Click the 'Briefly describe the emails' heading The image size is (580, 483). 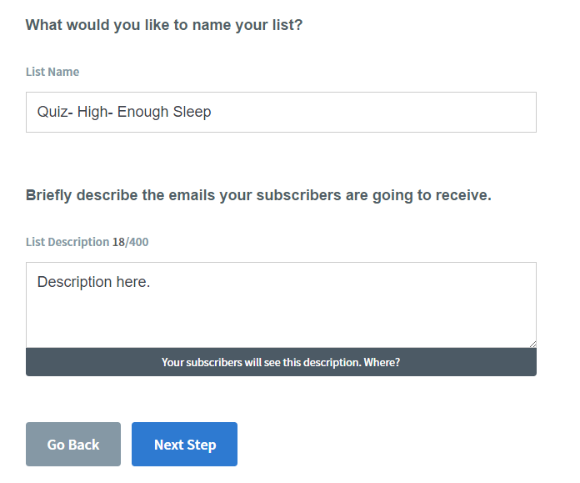(258, 196)
